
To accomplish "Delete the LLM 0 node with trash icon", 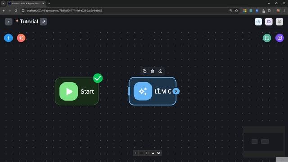I will pyautogui.click(x=153, y=71).
